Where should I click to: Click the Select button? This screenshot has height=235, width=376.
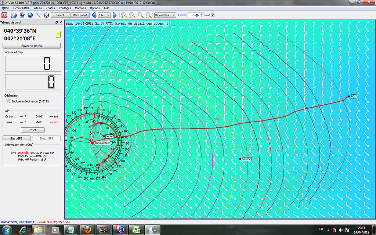coord(60,15)
